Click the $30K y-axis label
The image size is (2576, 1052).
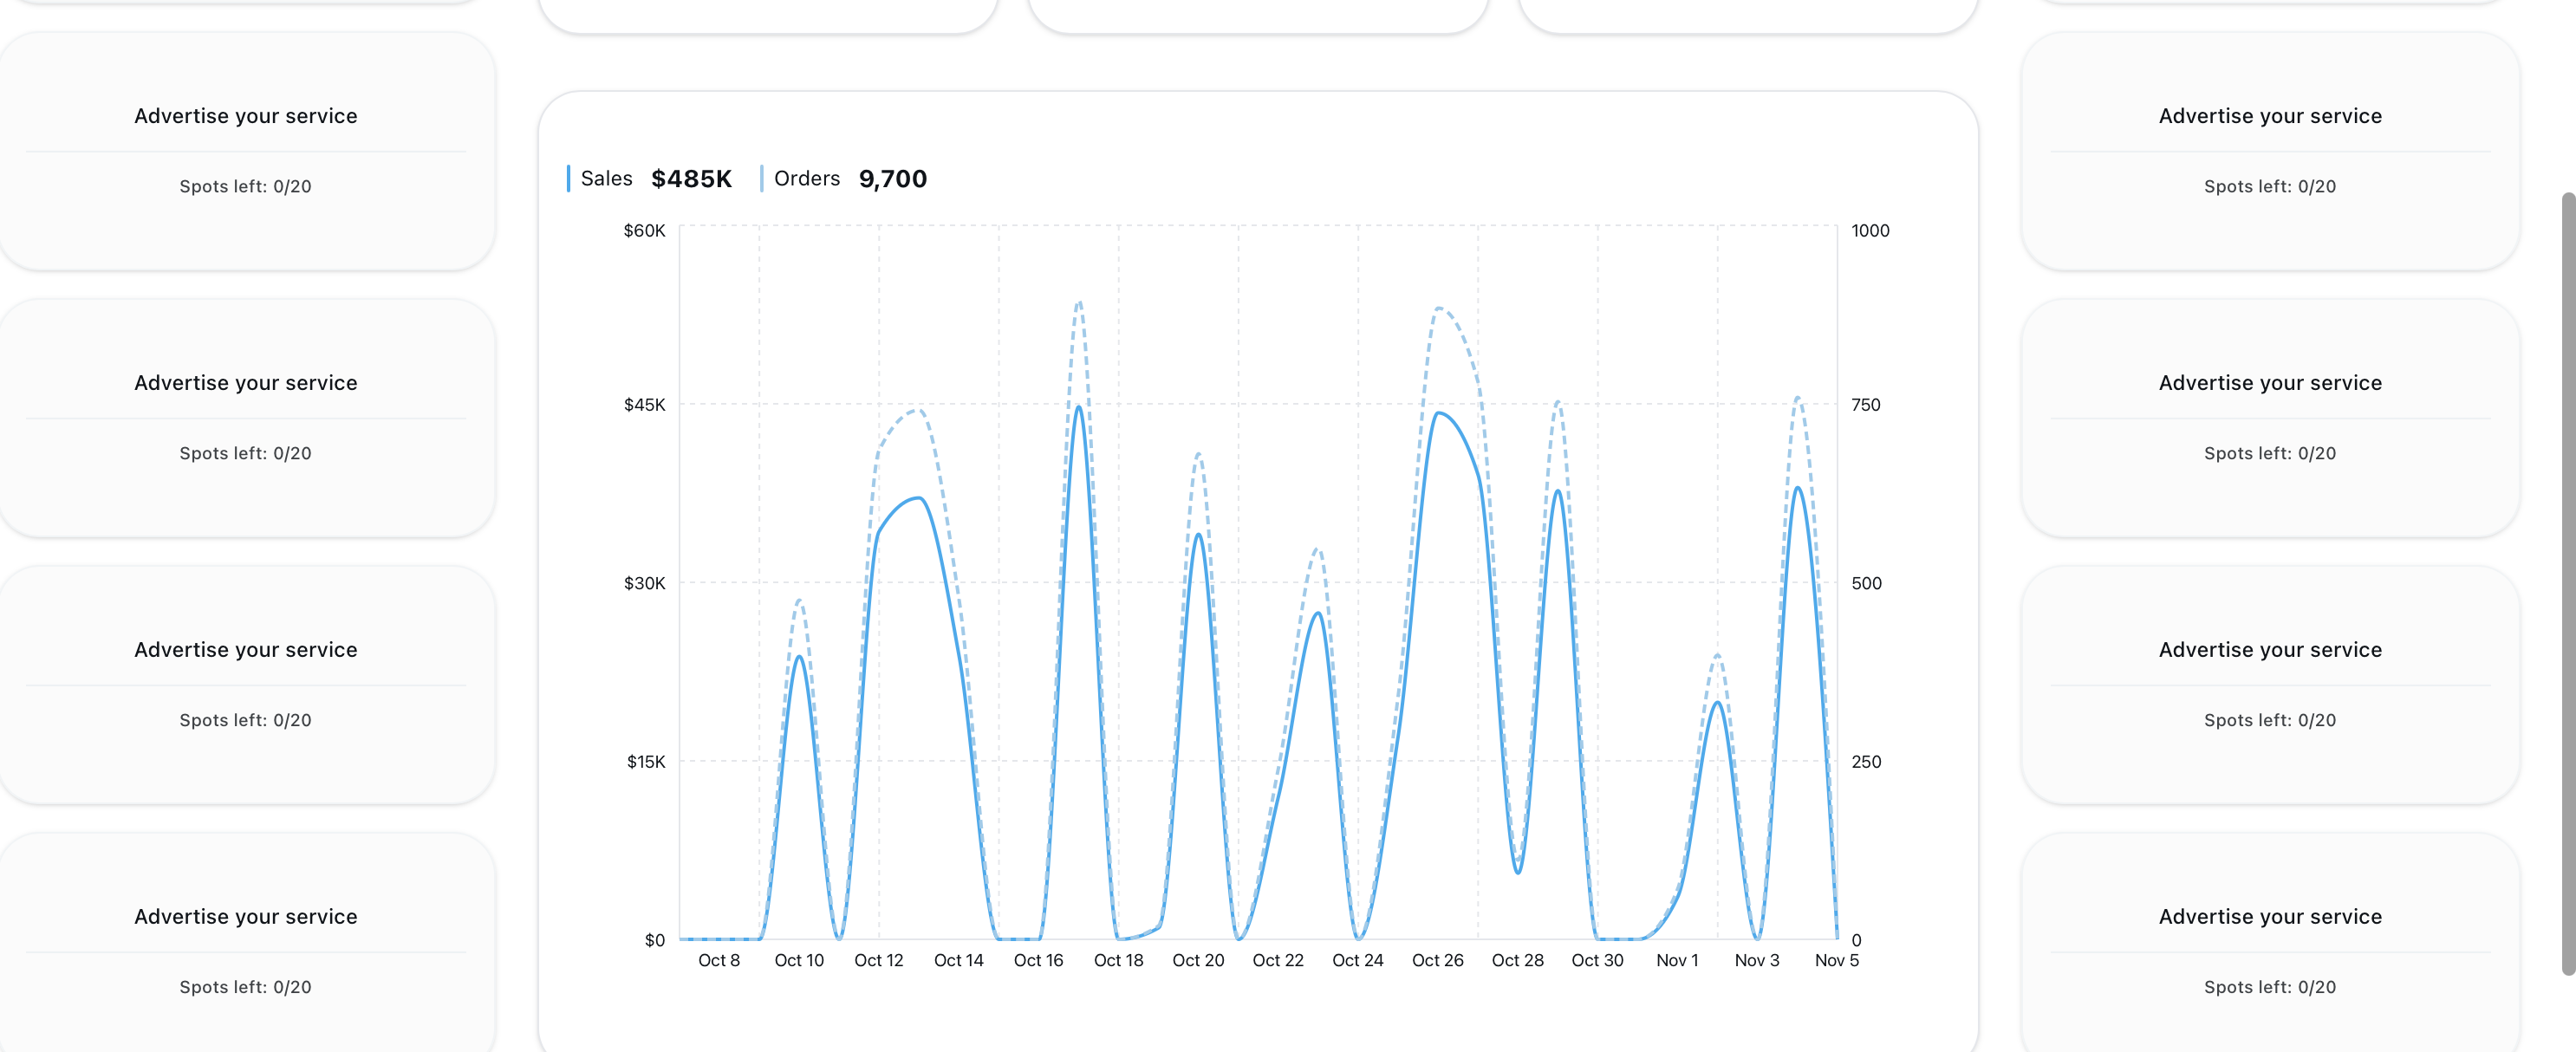[644, 583]
